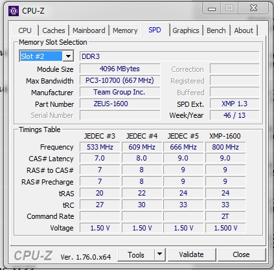Click the 800 MHz frequency cell
This screenshot has width=274, height=270.
pos(225,147)
